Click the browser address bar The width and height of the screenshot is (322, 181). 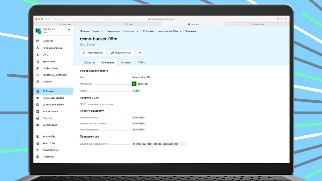click(161, 19)
